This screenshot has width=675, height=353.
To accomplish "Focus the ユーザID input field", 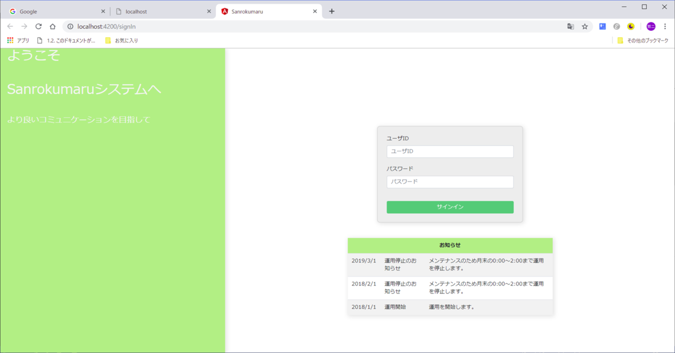I will 449,151.
